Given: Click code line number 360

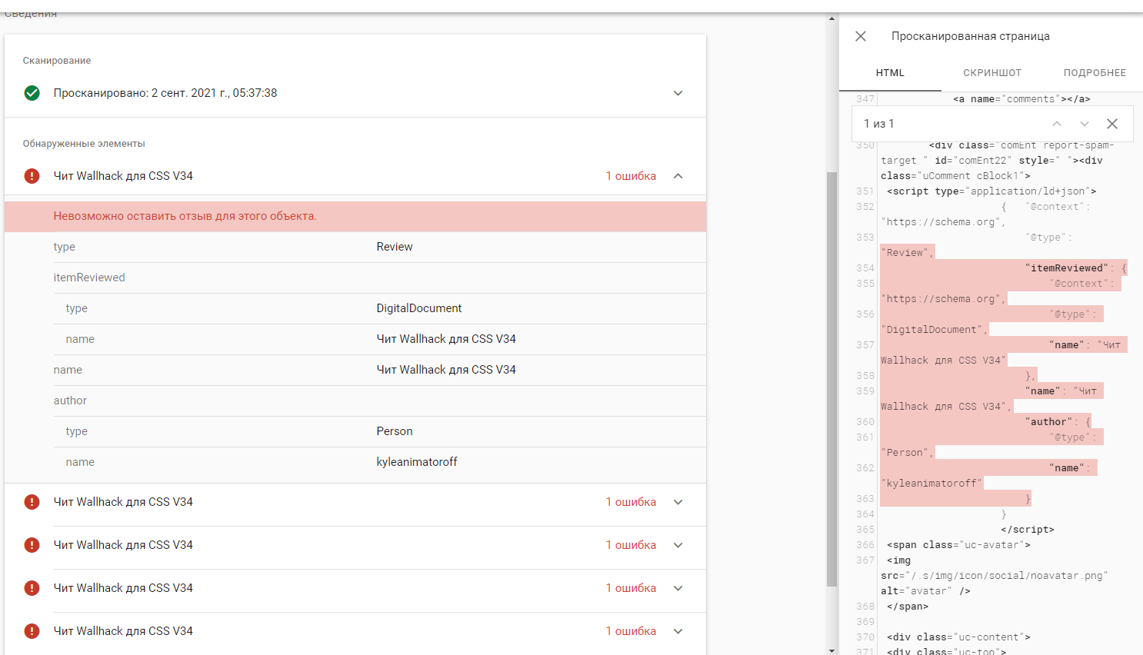Looking at the screenshot, I should point(865,422).
